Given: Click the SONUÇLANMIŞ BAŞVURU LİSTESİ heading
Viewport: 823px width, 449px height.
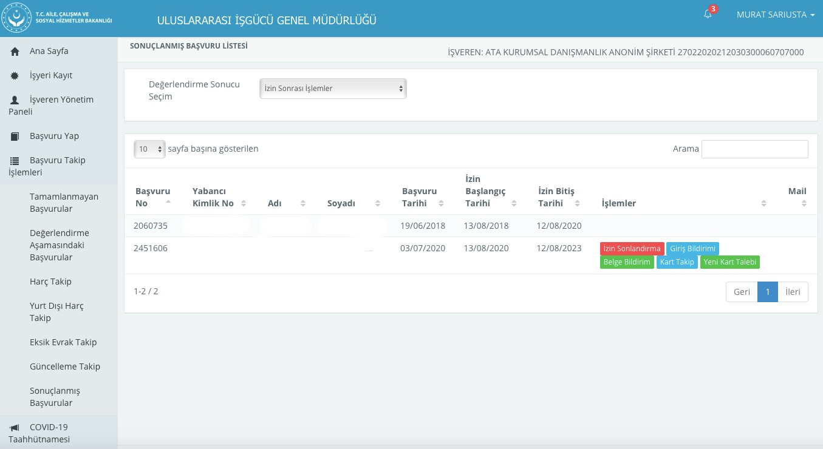Looking at the screenshot, I should click(x=189, y=46).
